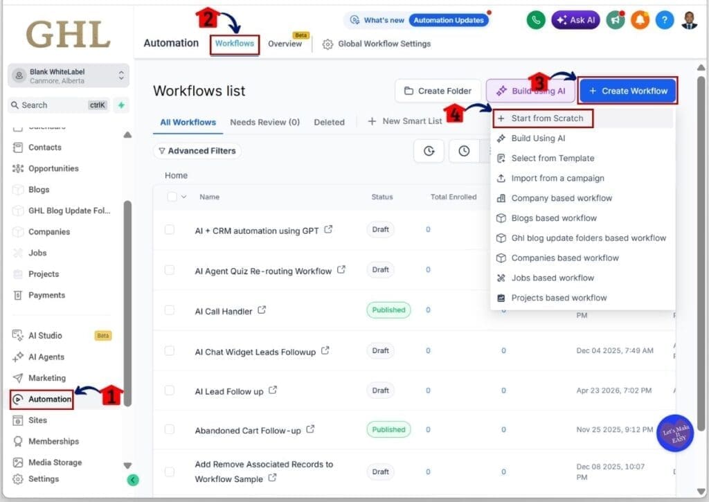
Task: Switch to the Overview tab
Action: 285,44
